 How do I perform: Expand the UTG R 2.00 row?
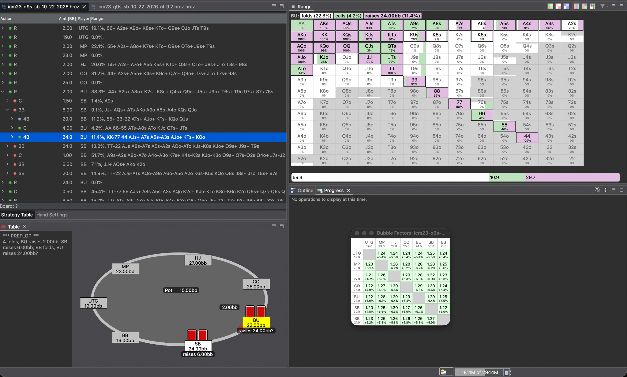pyautogui.click(x=3, y=28)
